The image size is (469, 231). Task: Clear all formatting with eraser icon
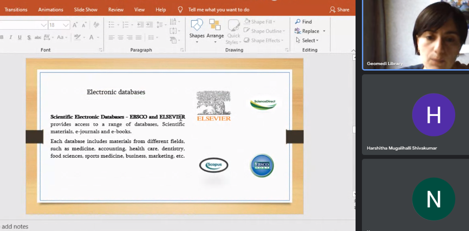[96, 25]
